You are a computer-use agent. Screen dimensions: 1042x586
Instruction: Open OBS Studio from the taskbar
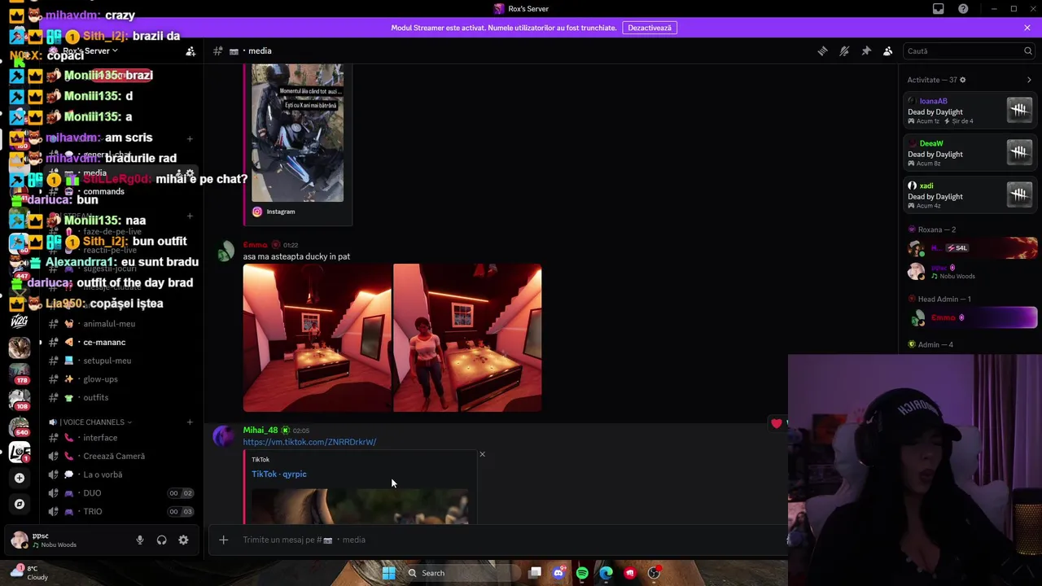click(x=654, y=573)
